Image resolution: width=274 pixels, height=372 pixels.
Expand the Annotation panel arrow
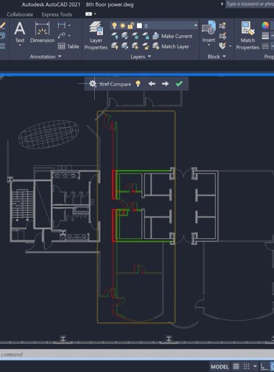tap(59, 57)
